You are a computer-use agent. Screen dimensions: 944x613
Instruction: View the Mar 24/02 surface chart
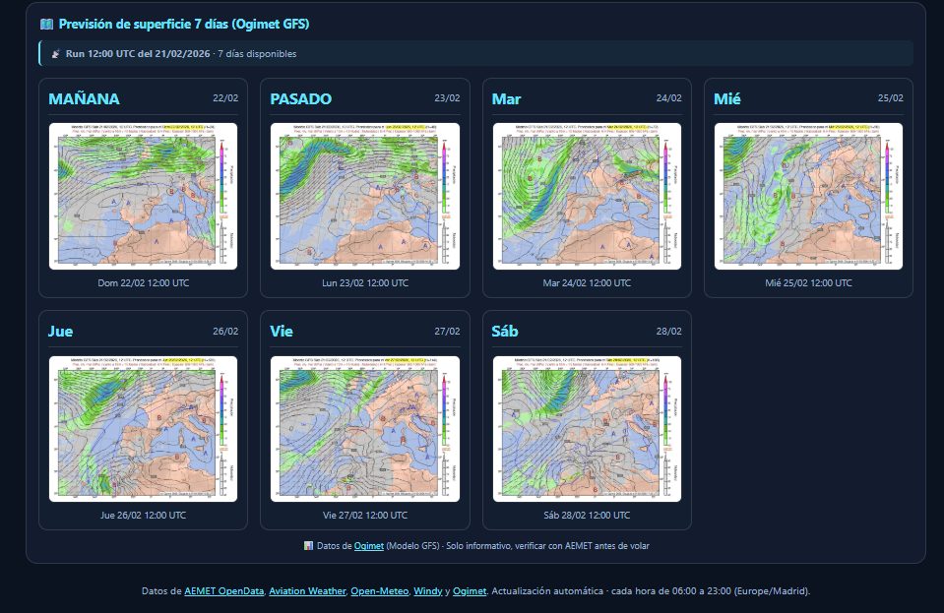(x=587, y=196)
